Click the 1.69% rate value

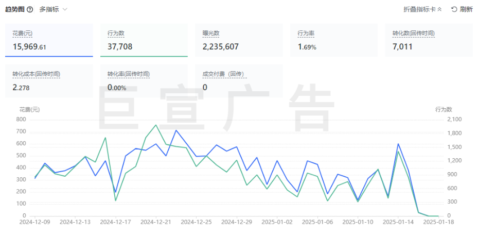coord(307,47)
